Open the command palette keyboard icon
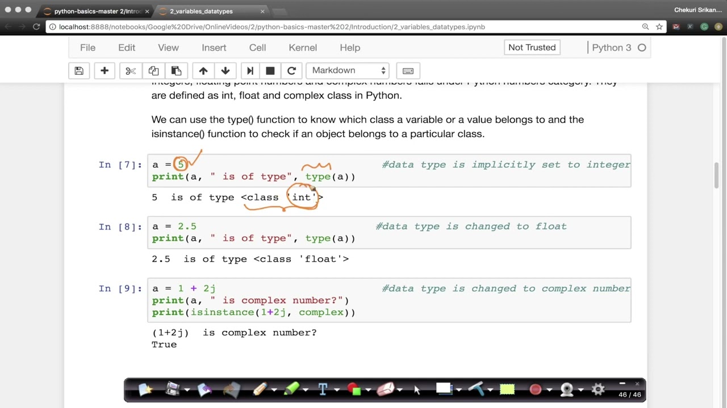 tap(408, 71)
